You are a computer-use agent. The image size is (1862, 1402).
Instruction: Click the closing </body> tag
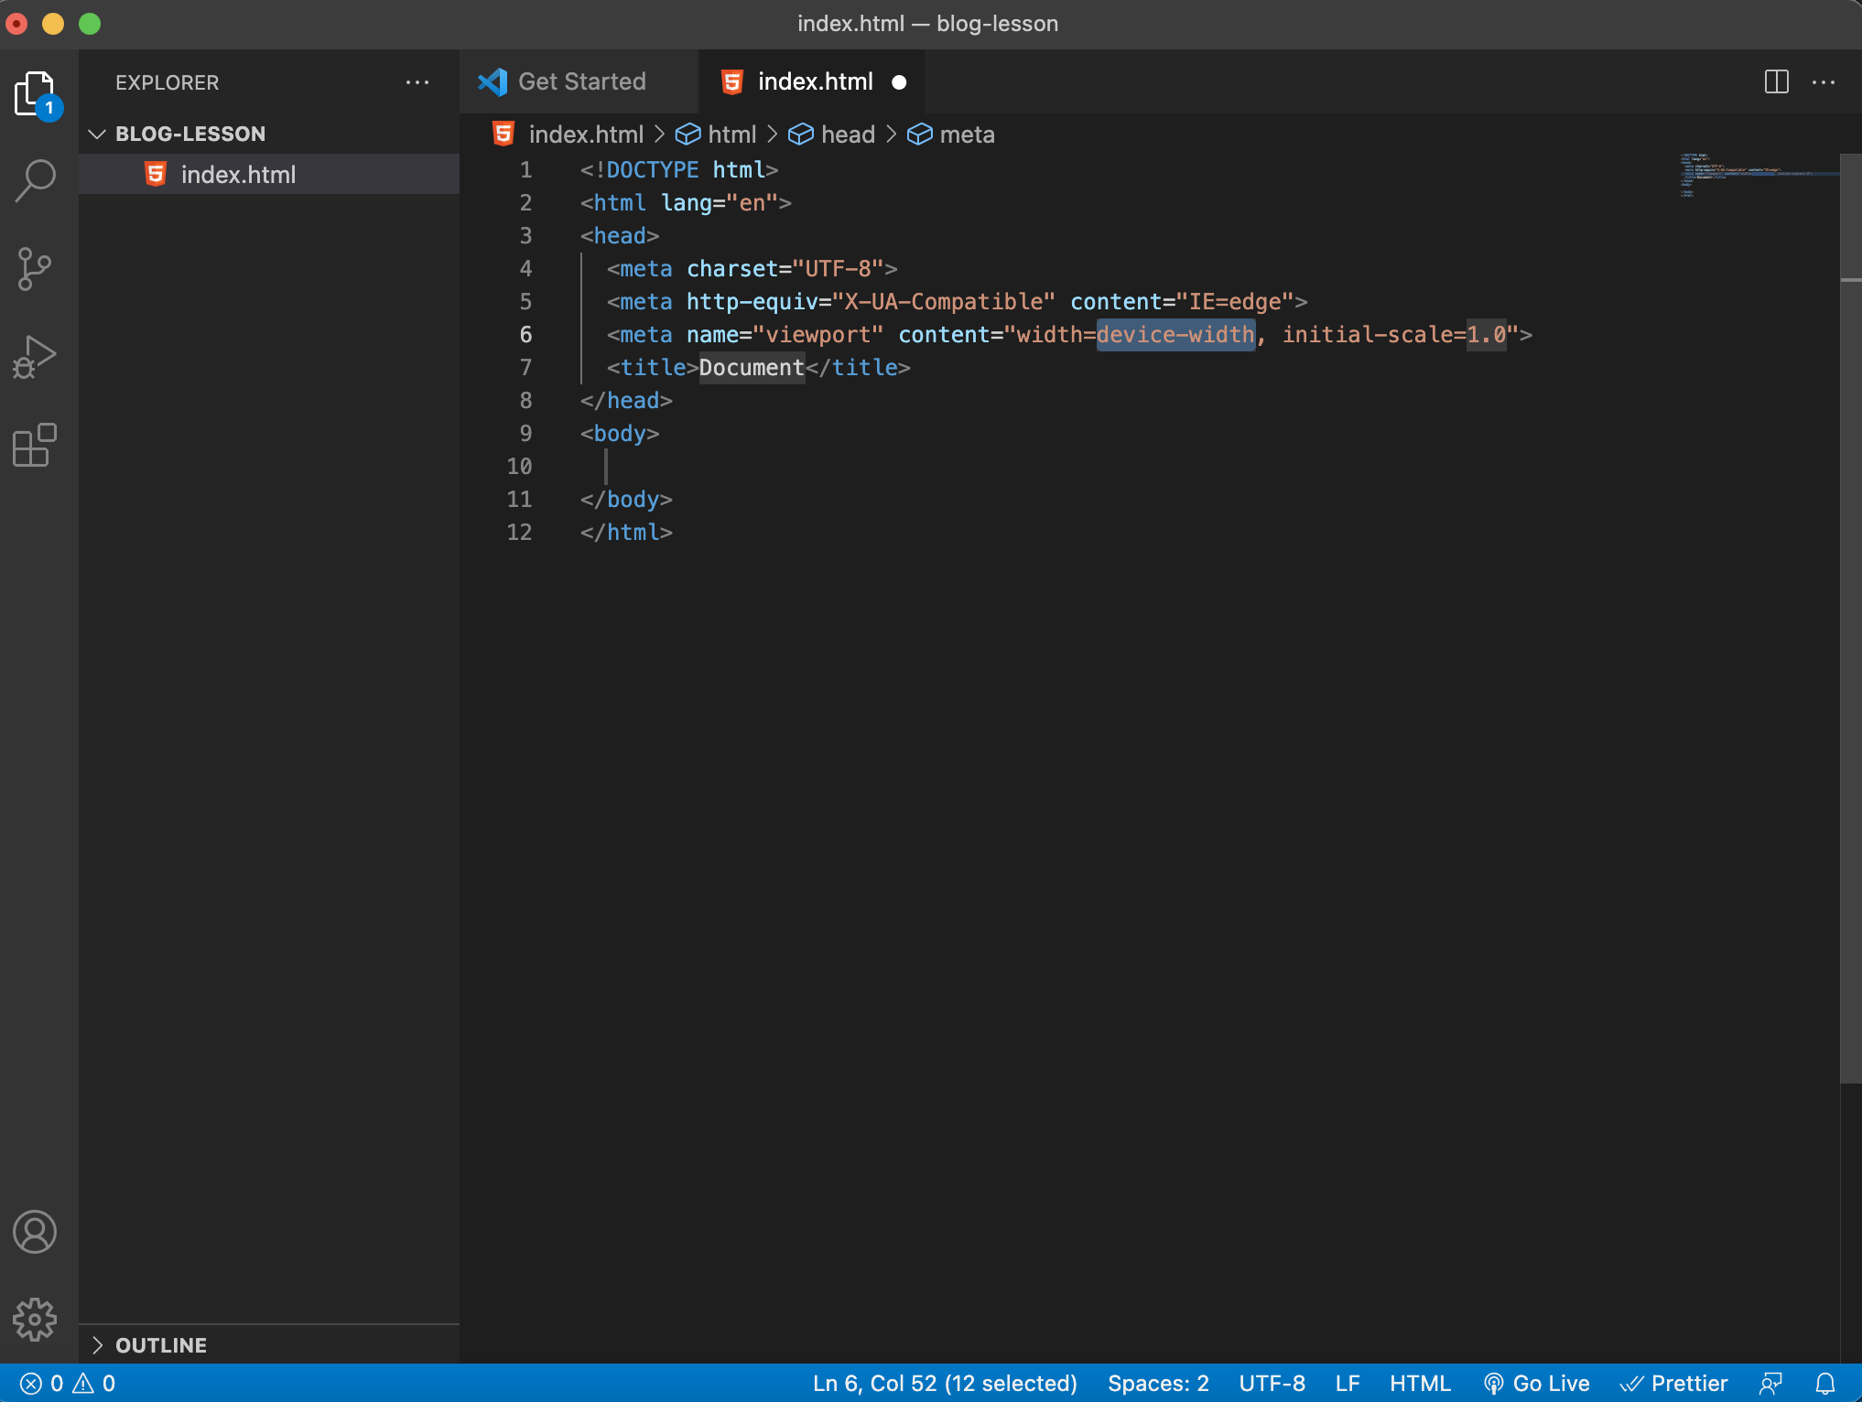[x=626, y=500]
